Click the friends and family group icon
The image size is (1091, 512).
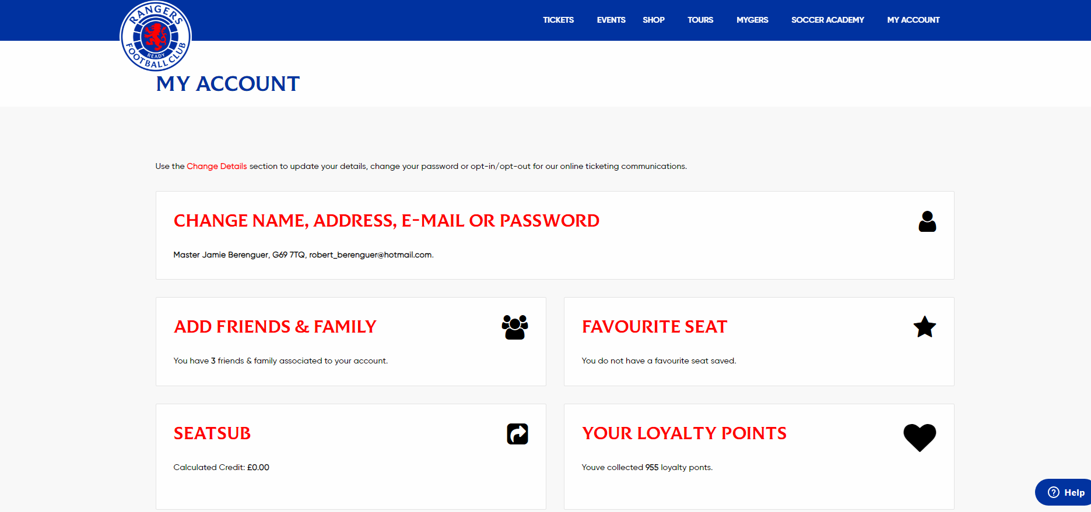[x=515, y=327]
